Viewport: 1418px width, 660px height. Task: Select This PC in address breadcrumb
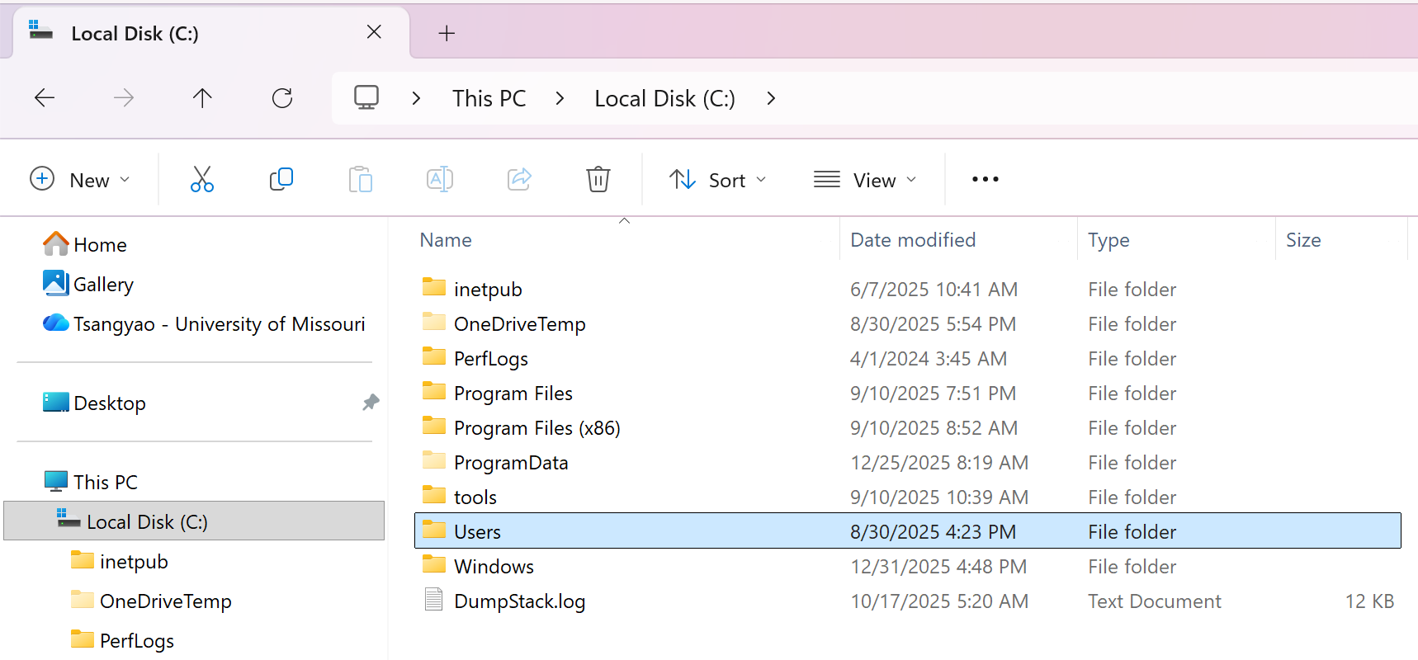click(489, 98)
